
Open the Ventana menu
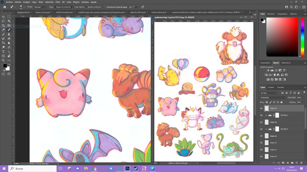[x=85, y=2]
